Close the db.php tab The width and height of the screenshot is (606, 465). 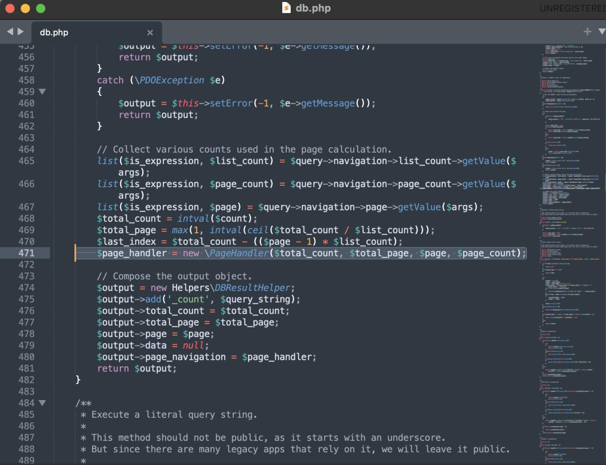[x=150, y=33]
